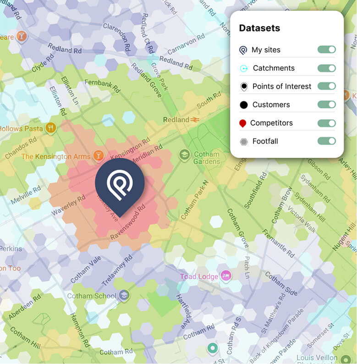Click the Redland railway station icon
Screen dimensions: 357x364
point(195,120)
